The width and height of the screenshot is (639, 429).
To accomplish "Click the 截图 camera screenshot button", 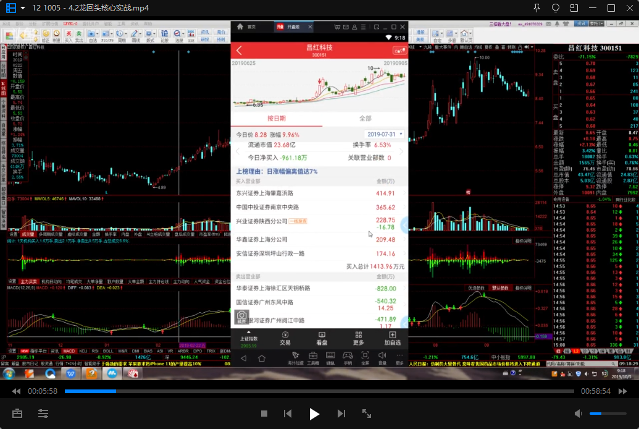I will click(x=241, y=316).
